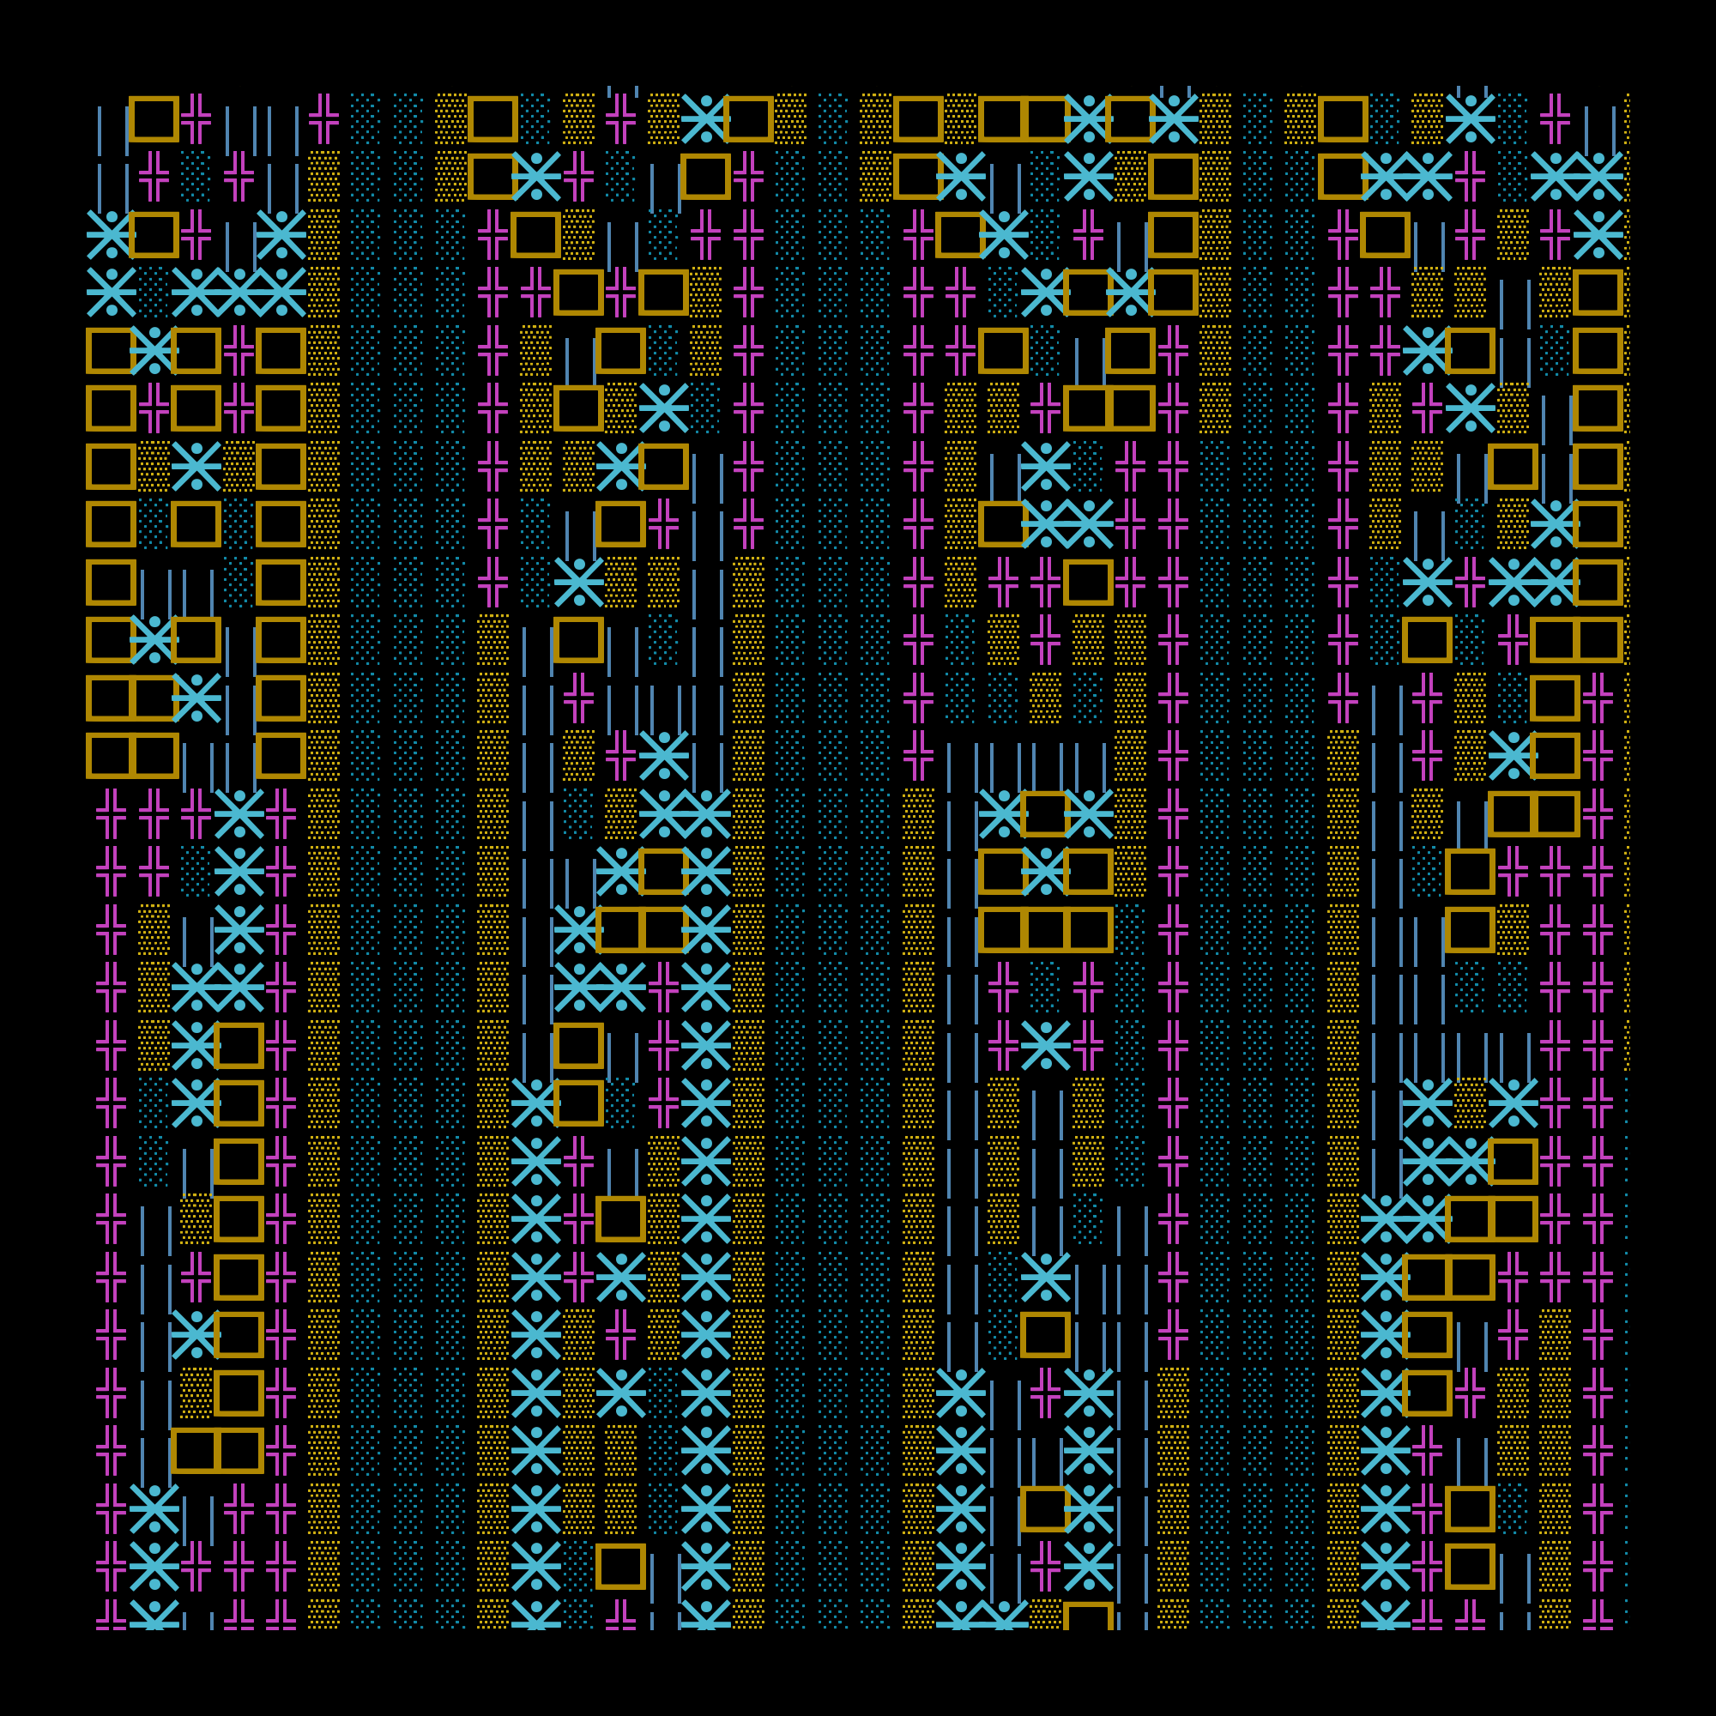
Task: Select the gold square flanked by two cyan asterisks
Action: tap(1045, 813)
